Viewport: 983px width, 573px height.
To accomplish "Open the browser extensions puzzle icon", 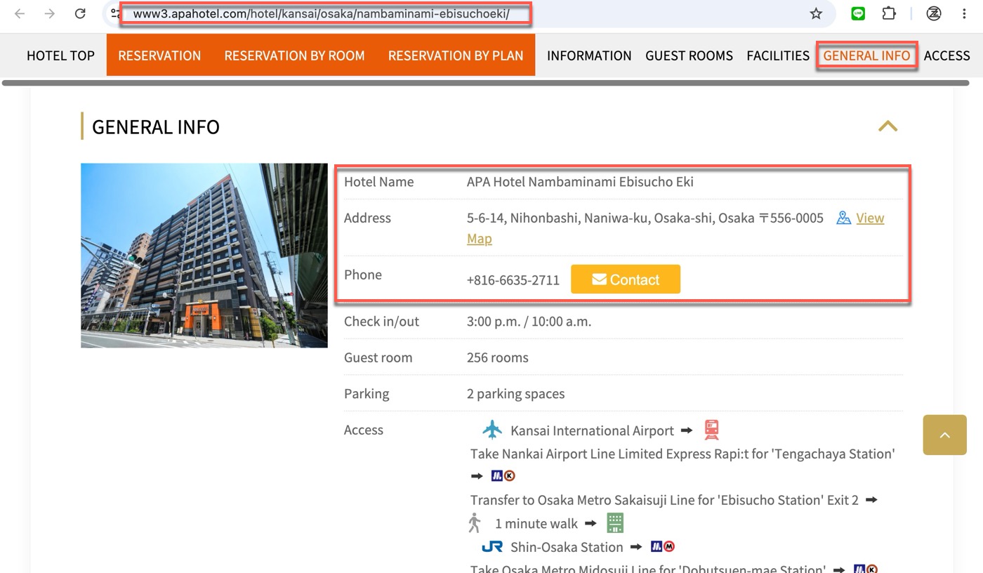I will 889,13.
